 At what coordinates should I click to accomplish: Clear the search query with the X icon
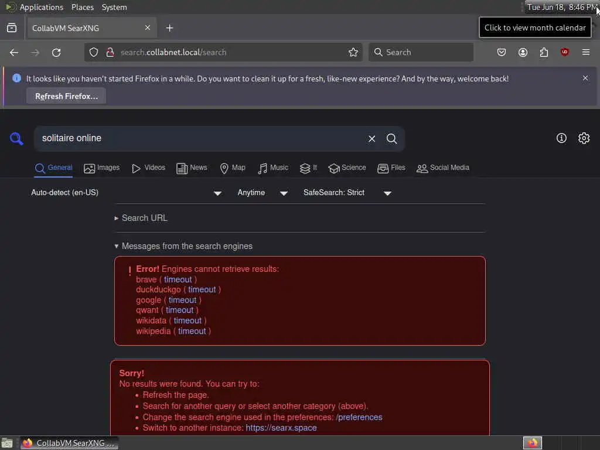(x=371, y=139)
